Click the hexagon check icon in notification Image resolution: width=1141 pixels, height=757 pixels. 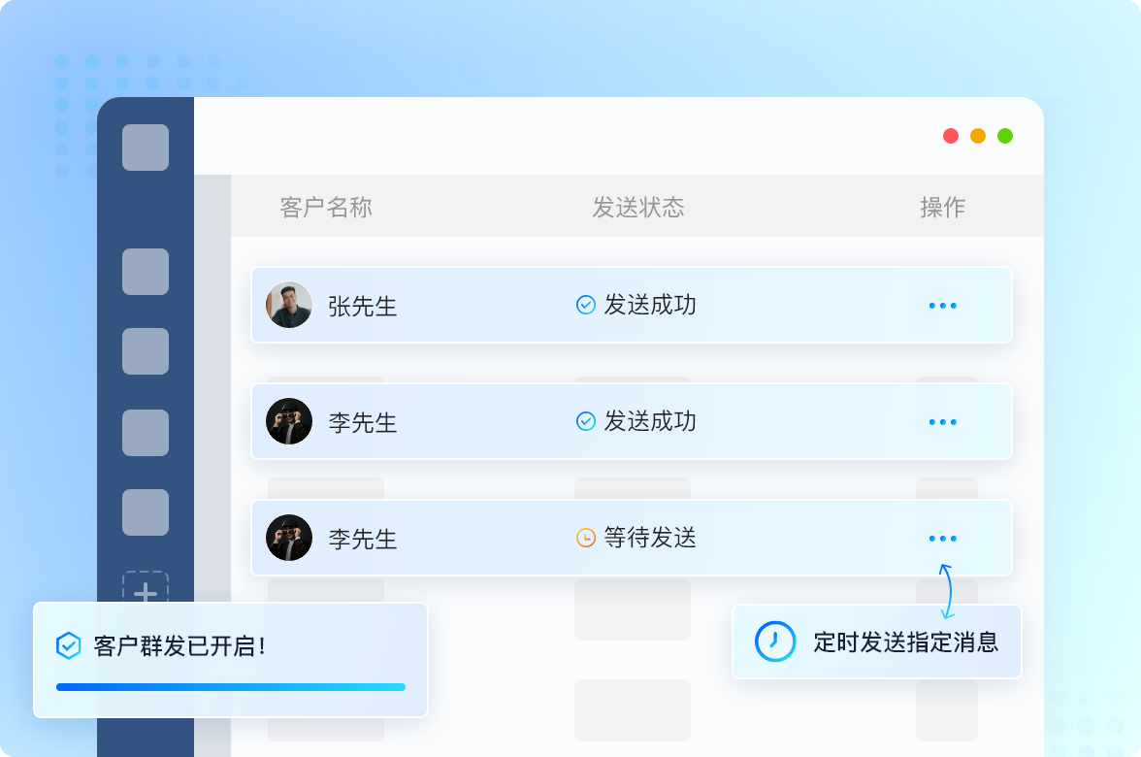pos(69,645)
